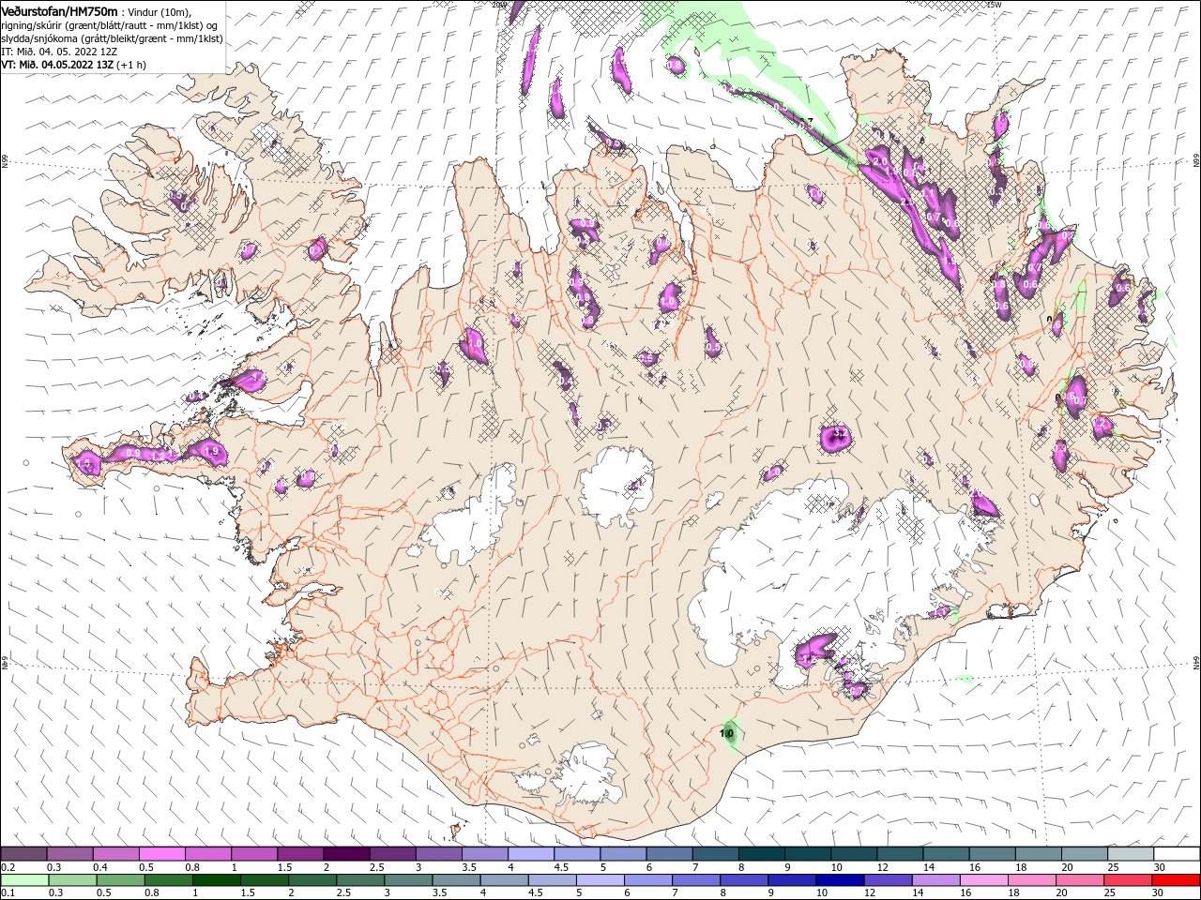The height and width of the screenshot is (900, 1201).
Task: Click the '15W' longitude label at the top edge
Action: click(x=994, y=4)
